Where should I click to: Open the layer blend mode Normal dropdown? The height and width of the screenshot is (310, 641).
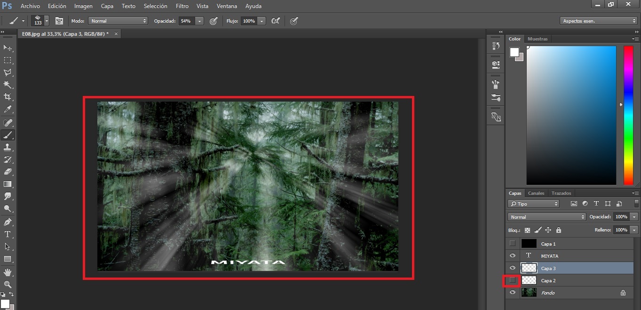[x=546, y=217]
